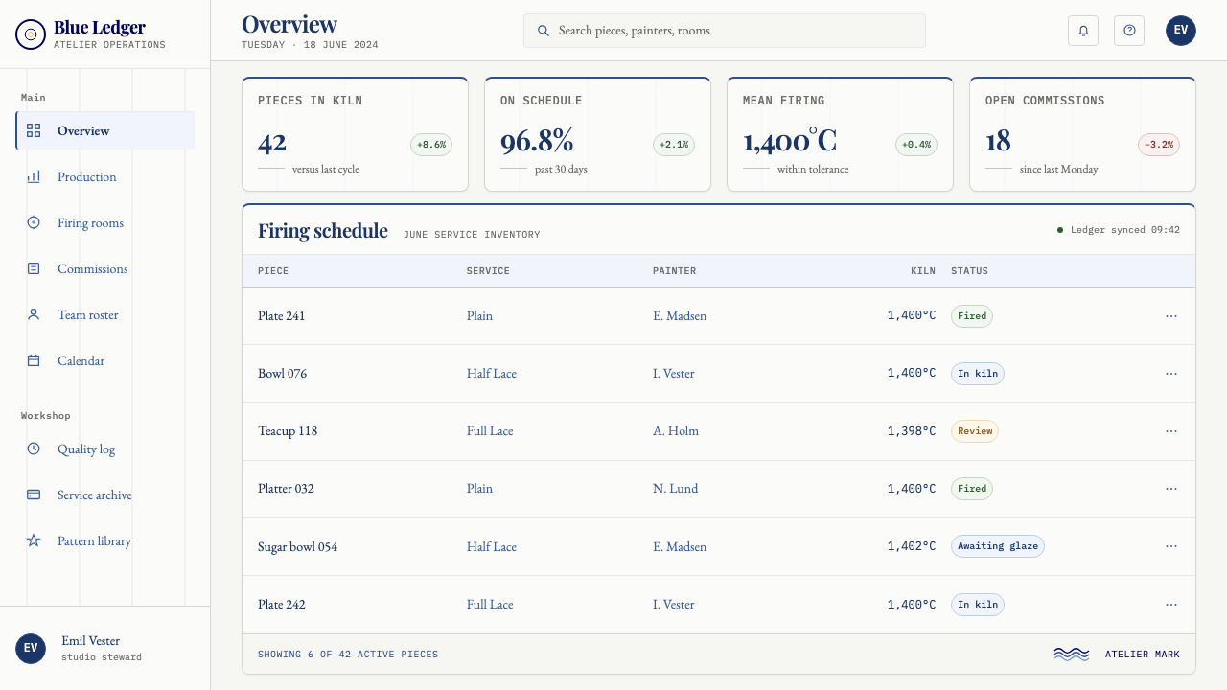Image resolution: width=1227 pixels, height=690 pixels.
Task: Open the notifications bell
Action: [1083, 31]
